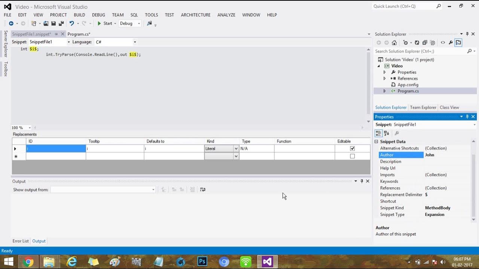Click the Properties wrench in Solution Explorer toolbar

coord(451,43)
